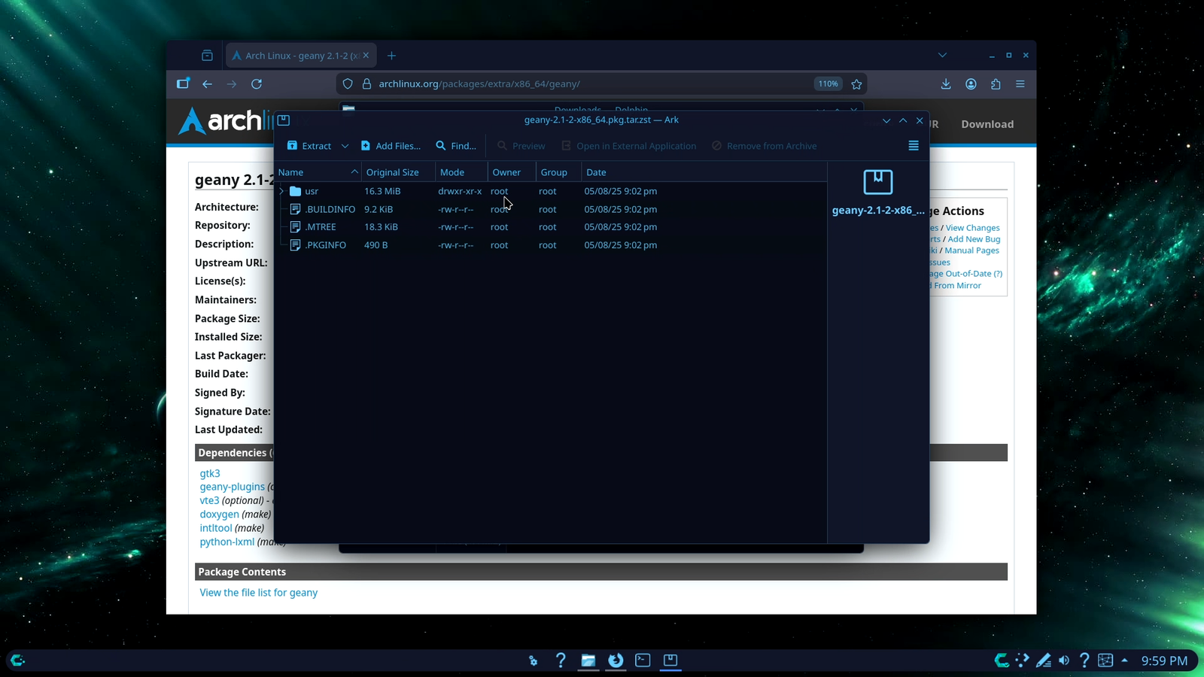Image resolution: width=1204 pixels, height=677 pixels.
Task: Go back in Firefox
Action: 207,84
